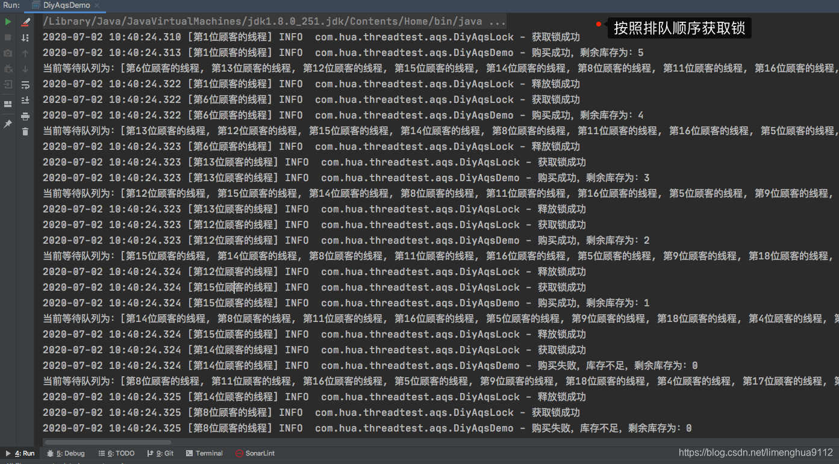The height and width of the screenshot is (464, 839).
Task: Click the Up the Stack Trace arrow
Action: click(25, 53)
